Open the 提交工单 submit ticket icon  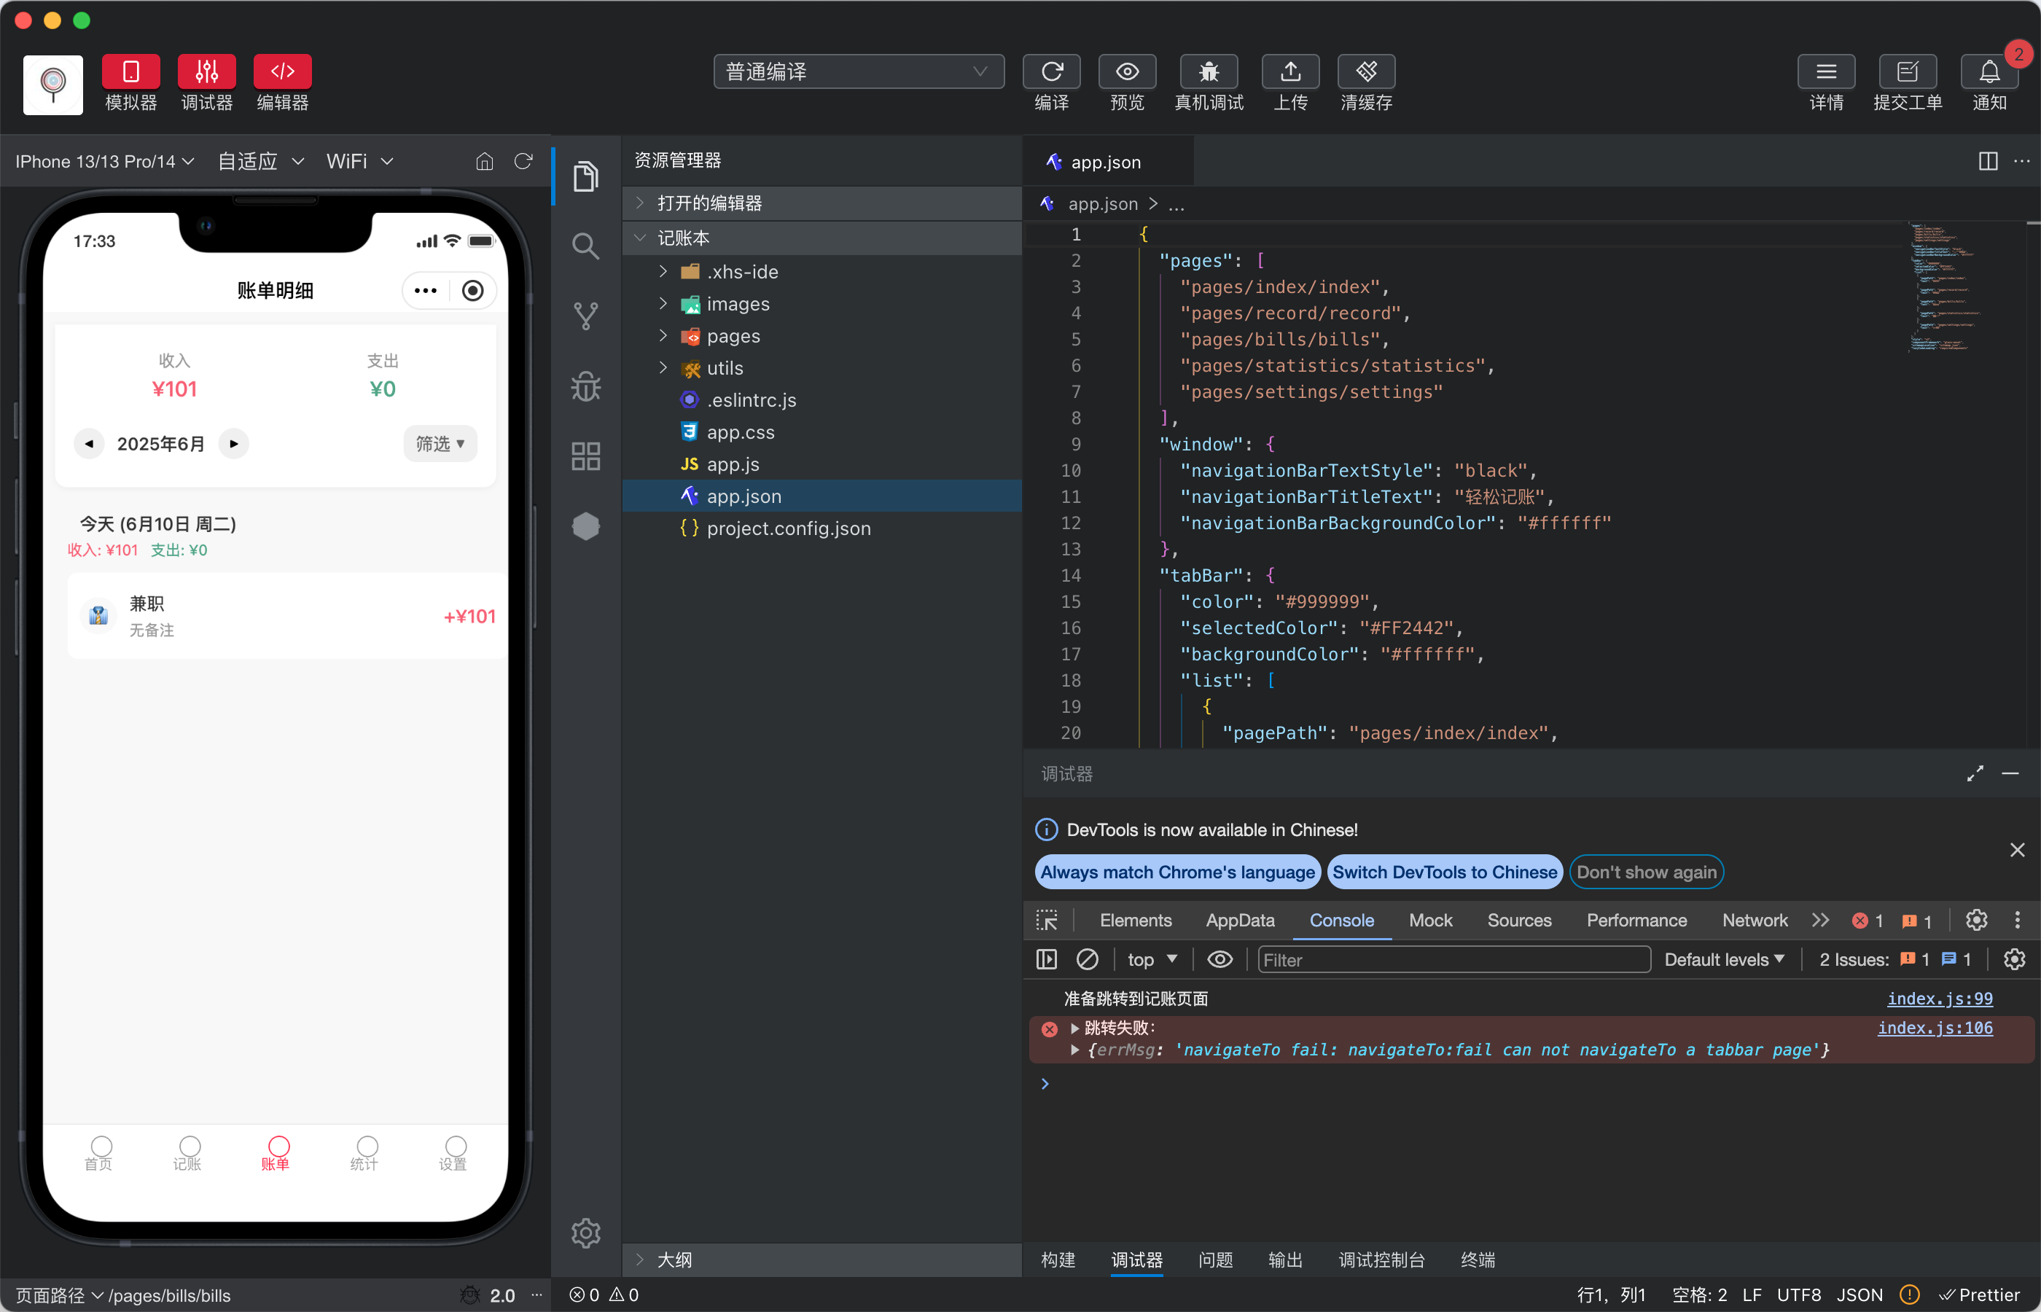click(1908, 71)
